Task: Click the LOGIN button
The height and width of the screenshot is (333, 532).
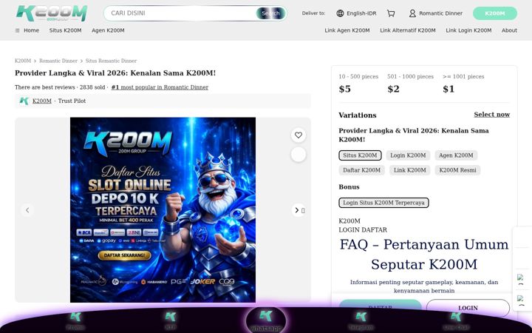Action: pyautogui.click(x=468, y=308)
